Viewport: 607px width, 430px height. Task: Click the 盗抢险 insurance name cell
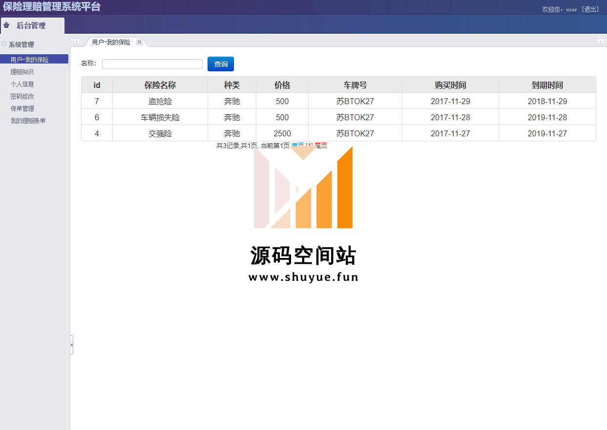point(160,101)
